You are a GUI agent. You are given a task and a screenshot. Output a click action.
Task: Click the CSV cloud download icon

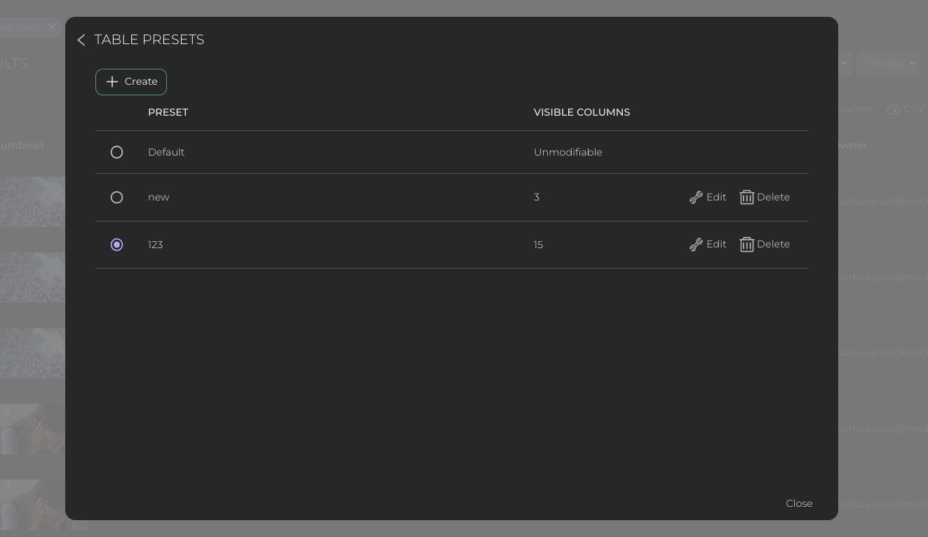coord(894,109)
